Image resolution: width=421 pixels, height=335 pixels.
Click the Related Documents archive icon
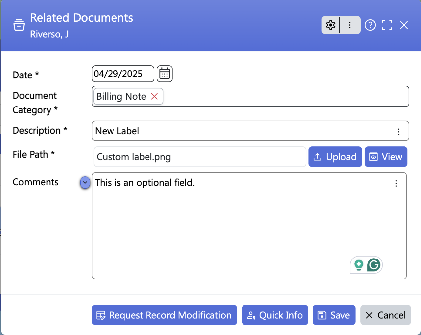19,25
